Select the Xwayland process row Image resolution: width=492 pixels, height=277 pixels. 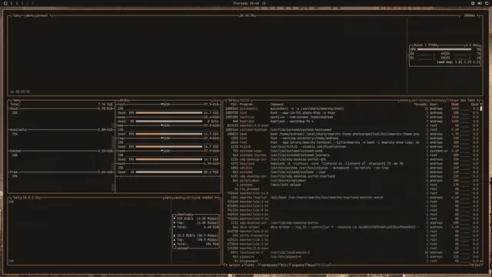(x=352, y=164)
